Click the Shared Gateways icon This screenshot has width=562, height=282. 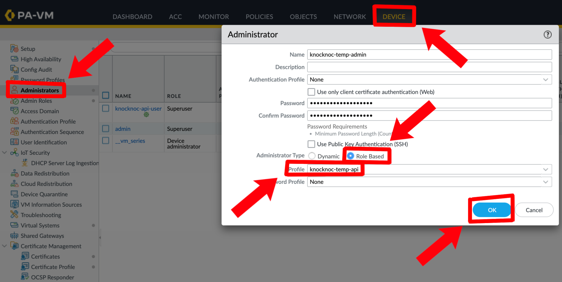click(x=14, y=235)
